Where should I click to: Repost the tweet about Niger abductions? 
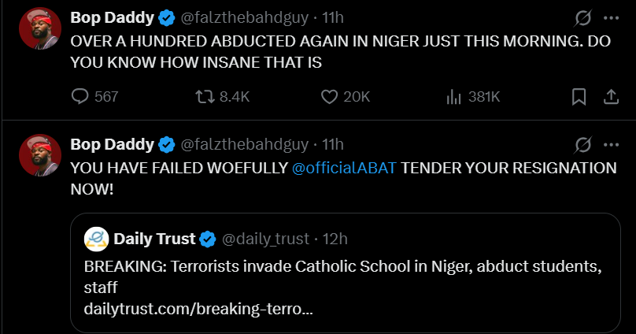(205, 97)
